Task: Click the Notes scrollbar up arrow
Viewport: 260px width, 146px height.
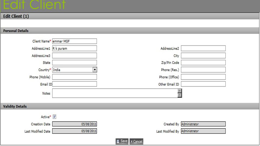Action: 180,91
